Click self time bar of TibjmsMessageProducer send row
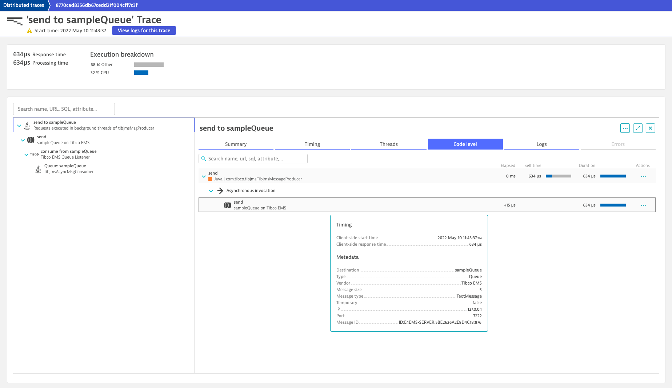 pos(559,176)
